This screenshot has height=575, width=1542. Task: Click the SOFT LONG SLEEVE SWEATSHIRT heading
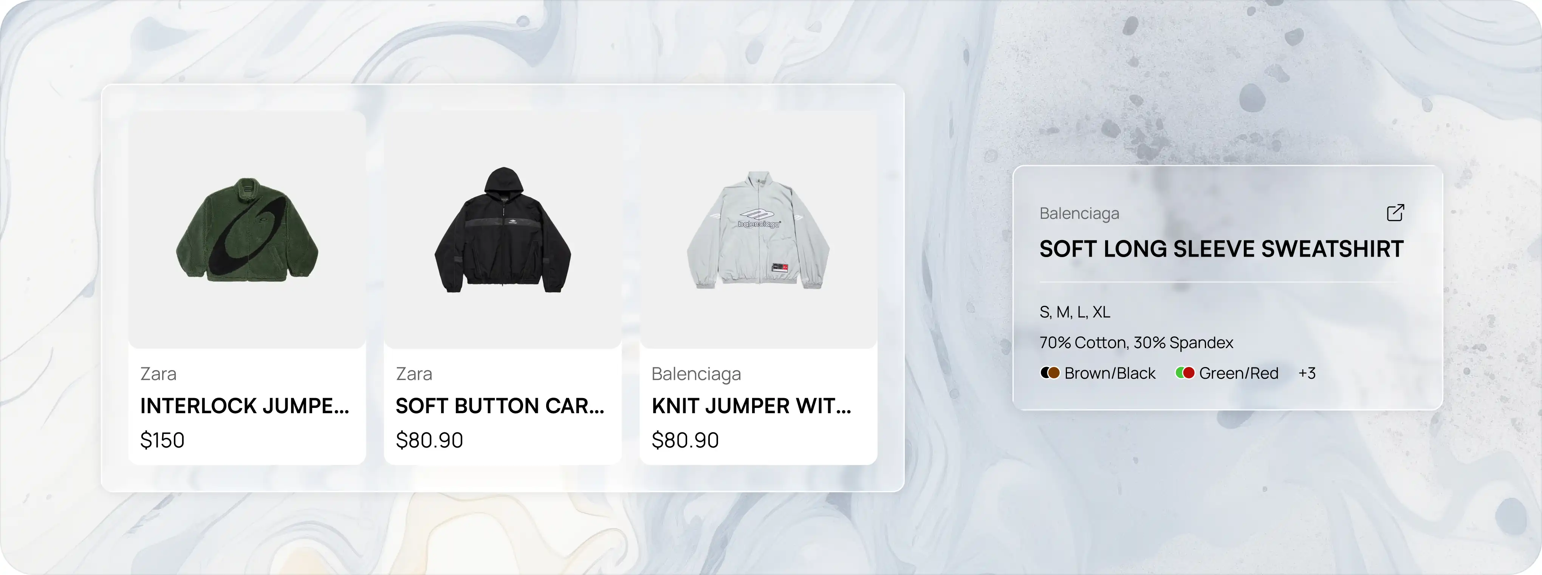1221,249
